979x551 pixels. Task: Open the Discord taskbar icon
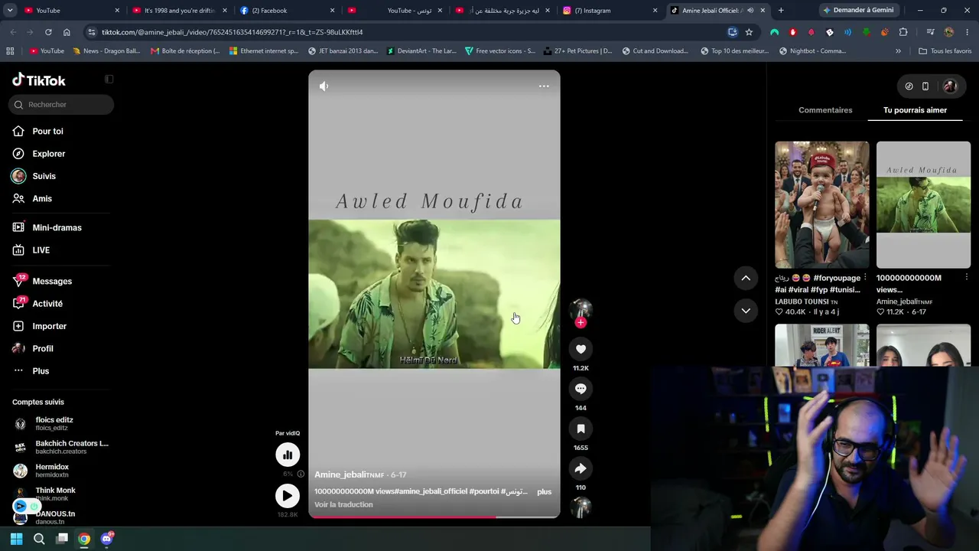coord(107,539)
